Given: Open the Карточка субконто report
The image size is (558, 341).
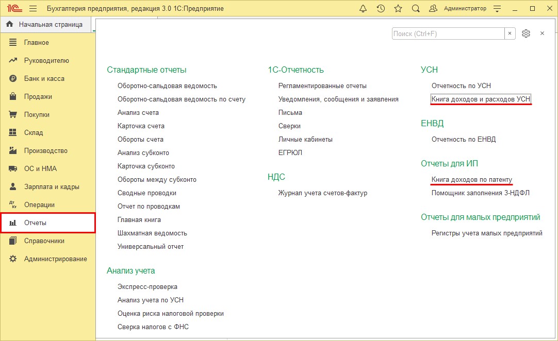Looking at the screenshot, I should [x=146, y=166].
